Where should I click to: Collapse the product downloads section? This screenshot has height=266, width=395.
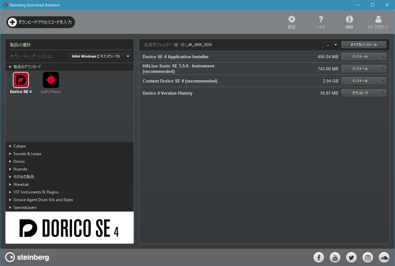(10, 67)
